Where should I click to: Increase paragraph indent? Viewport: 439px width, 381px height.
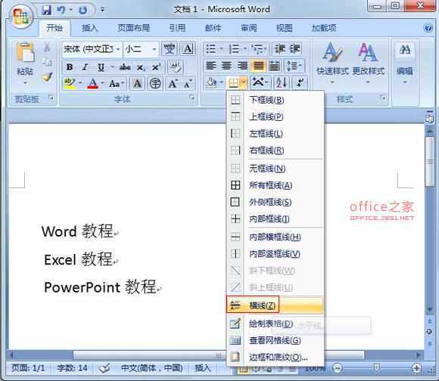click(x=294, y=49)
